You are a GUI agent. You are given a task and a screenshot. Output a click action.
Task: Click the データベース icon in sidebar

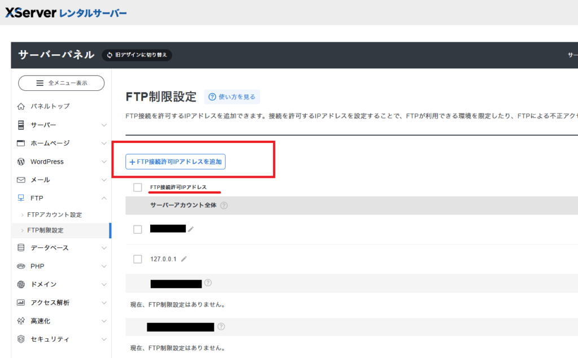coord(21,248)
